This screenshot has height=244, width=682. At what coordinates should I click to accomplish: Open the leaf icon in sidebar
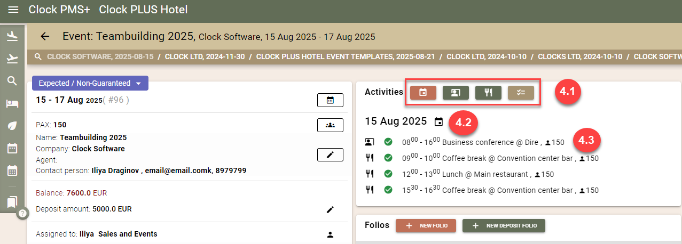12,126
